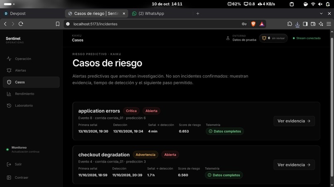Open the Brave Wallet icon
Screen dimensions: 334x187
coord(313,24)
